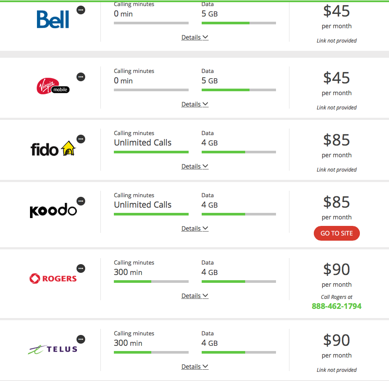Click the Bell logo
Screen dimensions: 389x381
pos(53,20)
